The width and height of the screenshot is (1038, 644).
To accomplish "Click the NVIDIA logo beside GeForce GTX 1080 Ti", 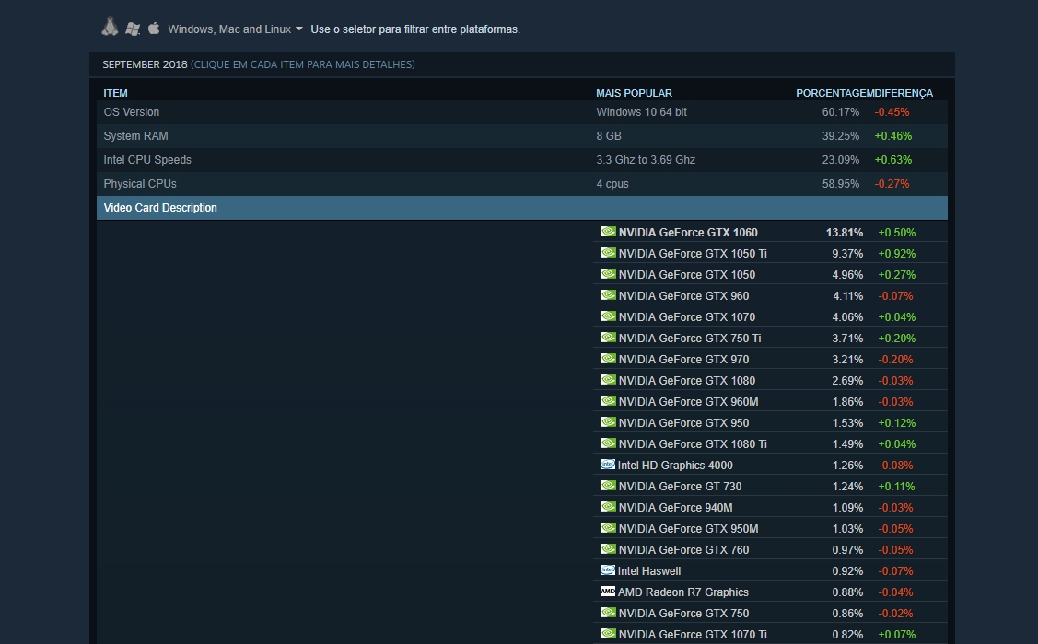I will tap(608, 443).
